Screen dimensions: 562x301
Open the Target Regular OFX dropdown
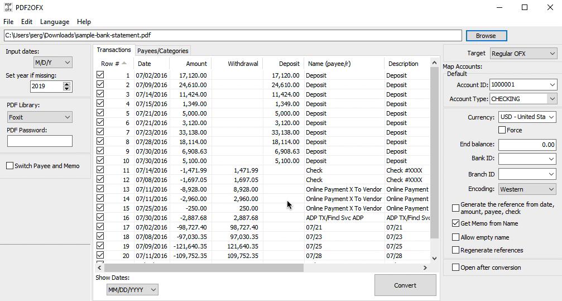coord(523,54)
